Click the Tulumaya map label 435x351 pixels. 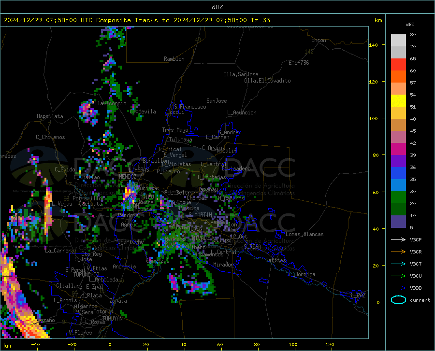tap(181, 140)
